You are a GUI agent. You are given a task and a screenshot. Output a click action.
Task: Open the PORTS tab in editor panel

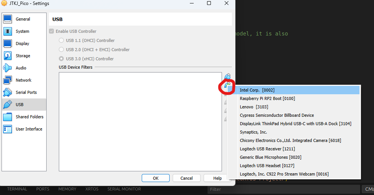pos(43,189)
